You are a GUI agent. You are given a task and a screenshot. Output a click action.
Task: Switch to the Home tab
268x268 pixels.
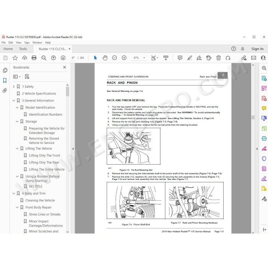pyautogui.click(x=8, y=49)
